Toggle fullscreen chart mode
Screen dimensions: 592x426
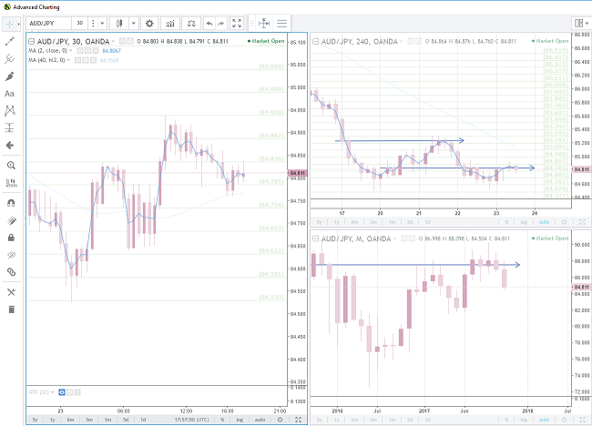click(237, 23)
